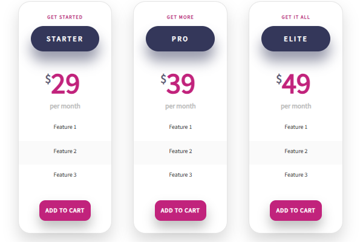Click Feature 3 in the Pro card

click(180, 175)
